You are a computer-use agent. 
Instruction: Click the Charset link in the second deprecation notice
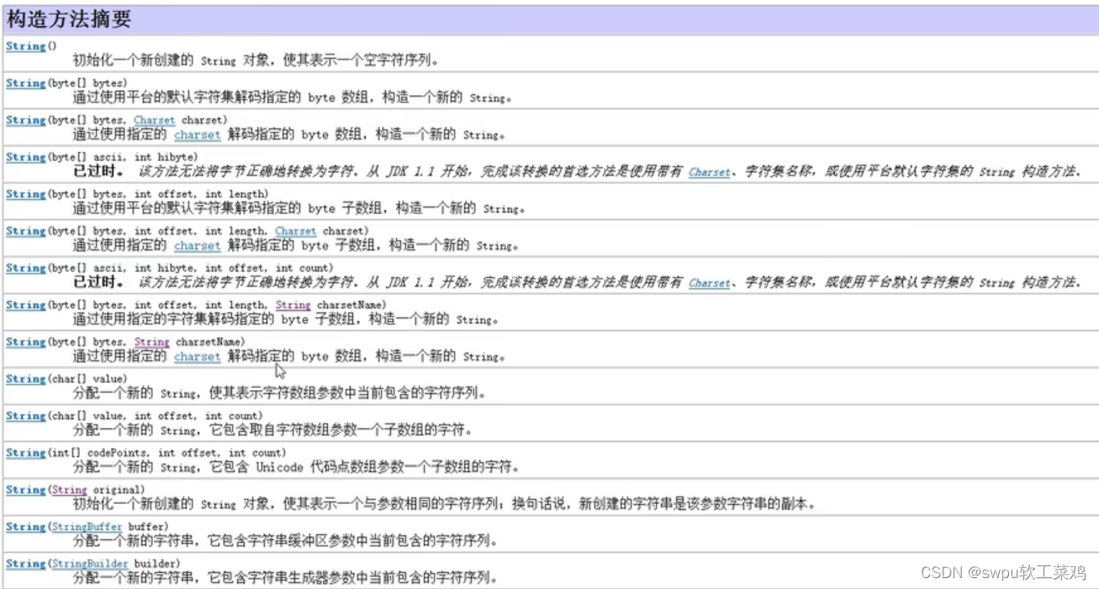[709, 283]
